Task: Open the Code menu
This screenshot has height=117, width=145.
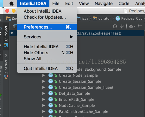Action: [124, 3]
